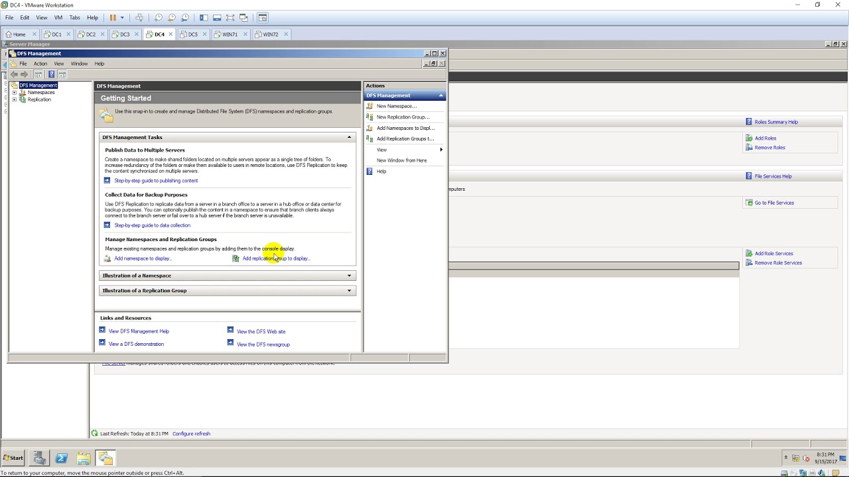849x477 pixels.
Task: Click Add replication group to display link
Action: [x=275, y=258]
